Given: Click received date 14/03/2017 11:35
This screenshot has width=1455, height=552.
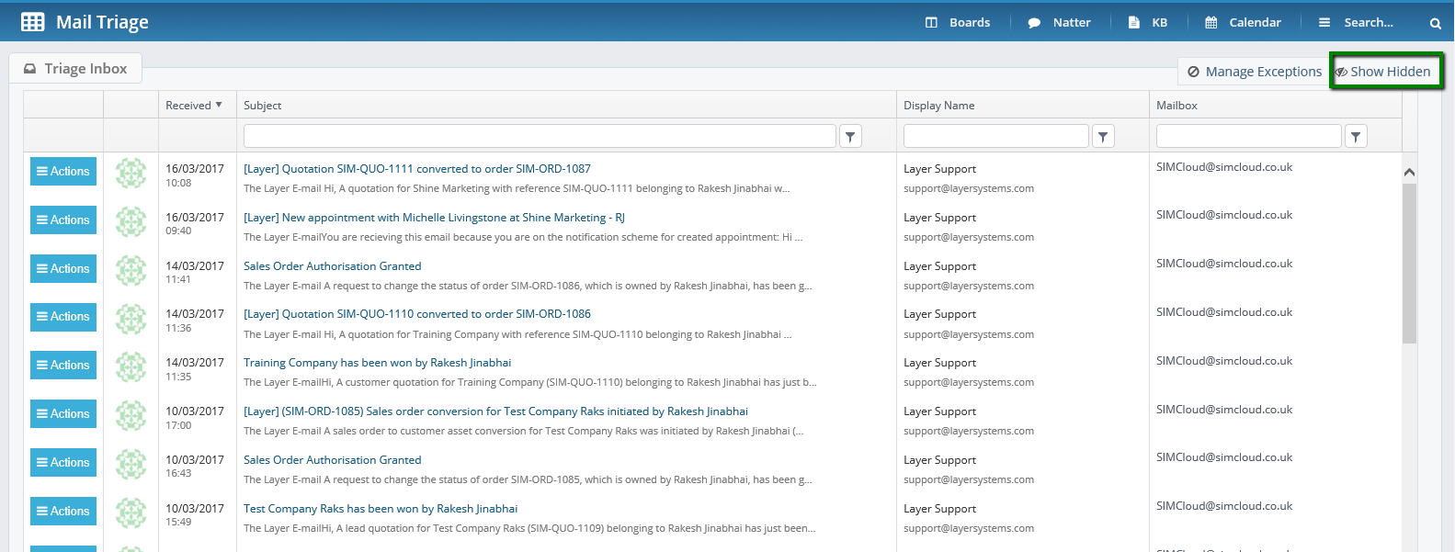Looking at the screenshot, I should (x=195, y=369).
